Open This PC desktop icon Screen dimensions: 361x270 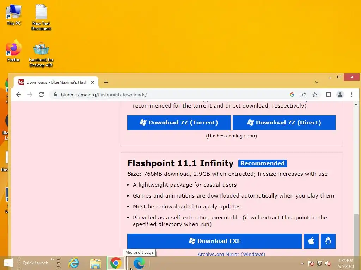[14, 15]
